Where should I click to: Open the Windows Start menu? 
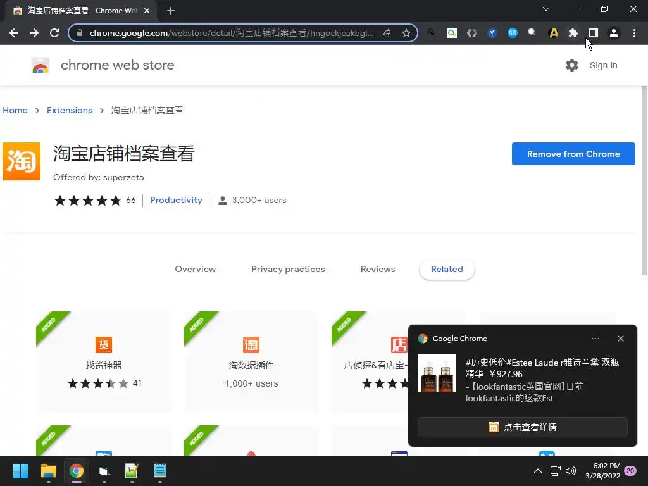point(20,471)
